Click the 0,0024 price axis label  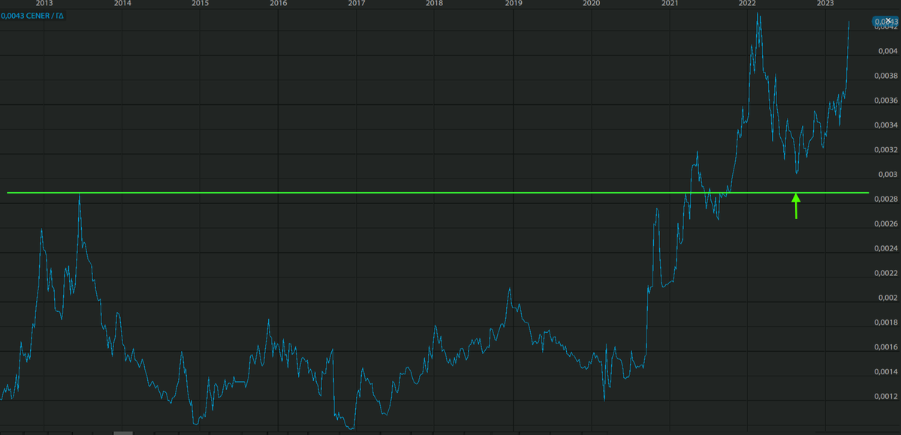(887, 248)
